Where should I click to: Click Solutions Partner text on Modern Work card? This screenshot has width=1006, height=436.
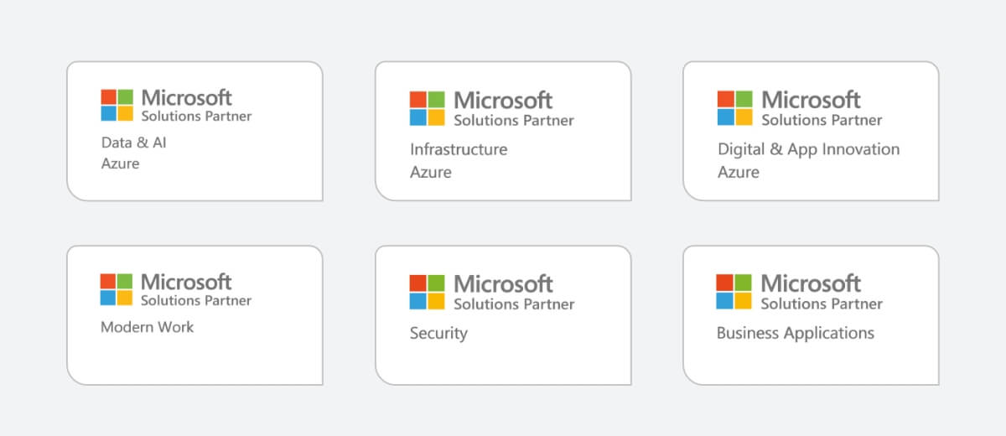(x=195, y=300)
